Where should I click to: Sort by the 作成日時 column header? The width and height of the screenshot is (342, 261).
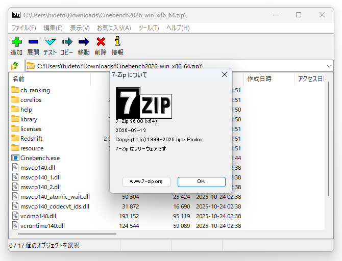pyautogui.click(x=269, y=79)
